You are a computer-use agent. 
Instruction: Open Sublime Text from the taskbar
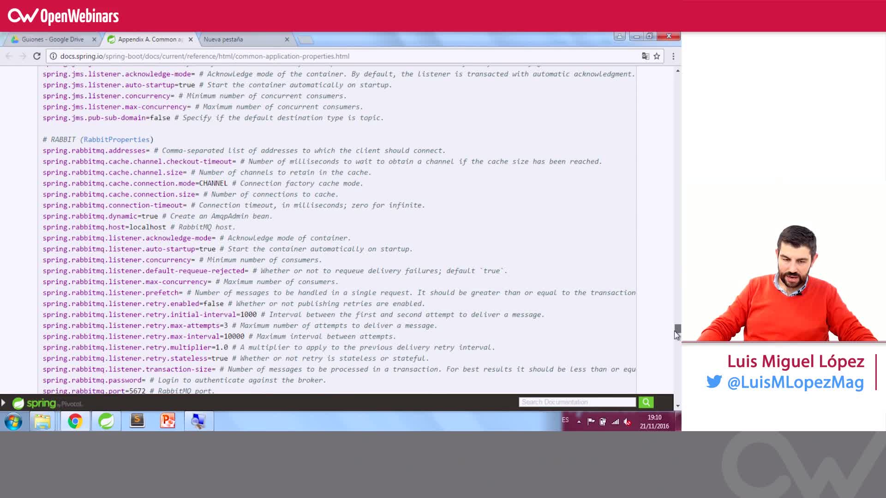pyautogui.click(x=137, y=421)
